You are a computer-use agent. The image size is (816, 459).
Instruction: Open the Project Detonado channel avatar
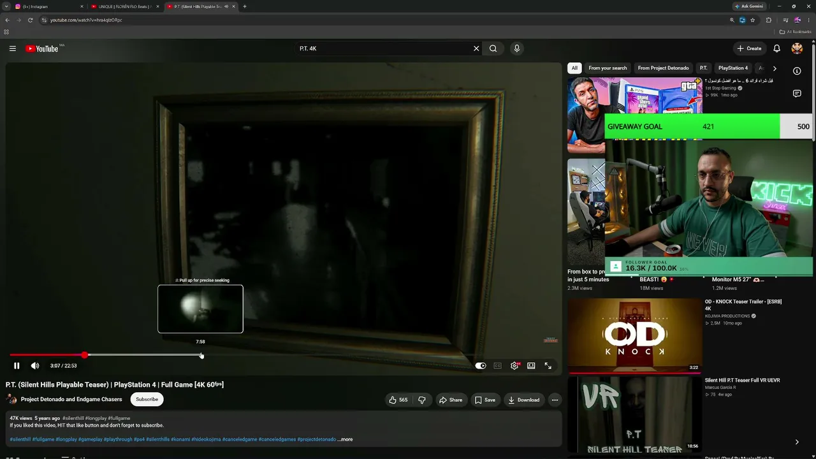[x=11, y=400]
